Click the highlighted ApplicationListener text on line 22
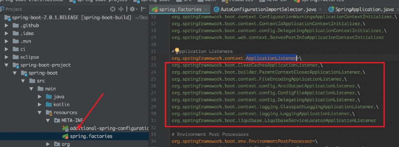Image resolution: width=399 pixels, height=147 pixels. pos(271,58)
